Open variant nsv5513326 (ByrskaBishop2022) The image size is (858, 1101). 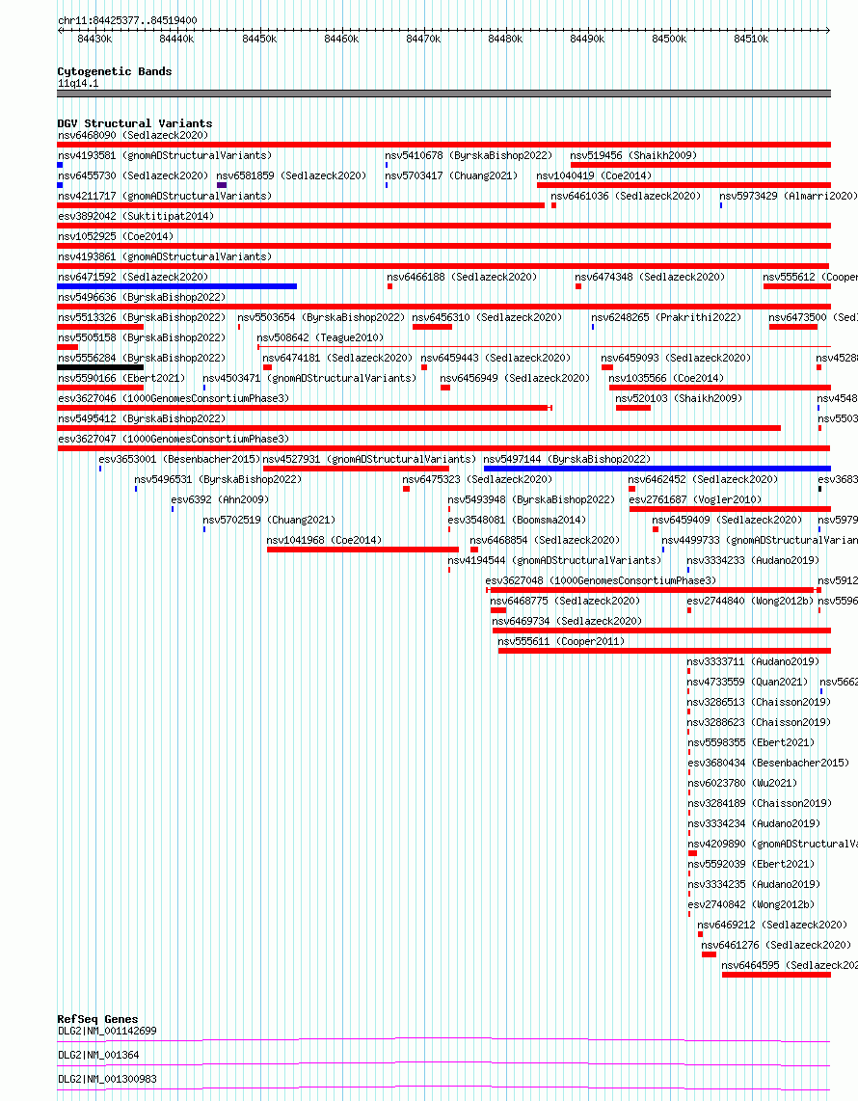[x=142, y=318]
